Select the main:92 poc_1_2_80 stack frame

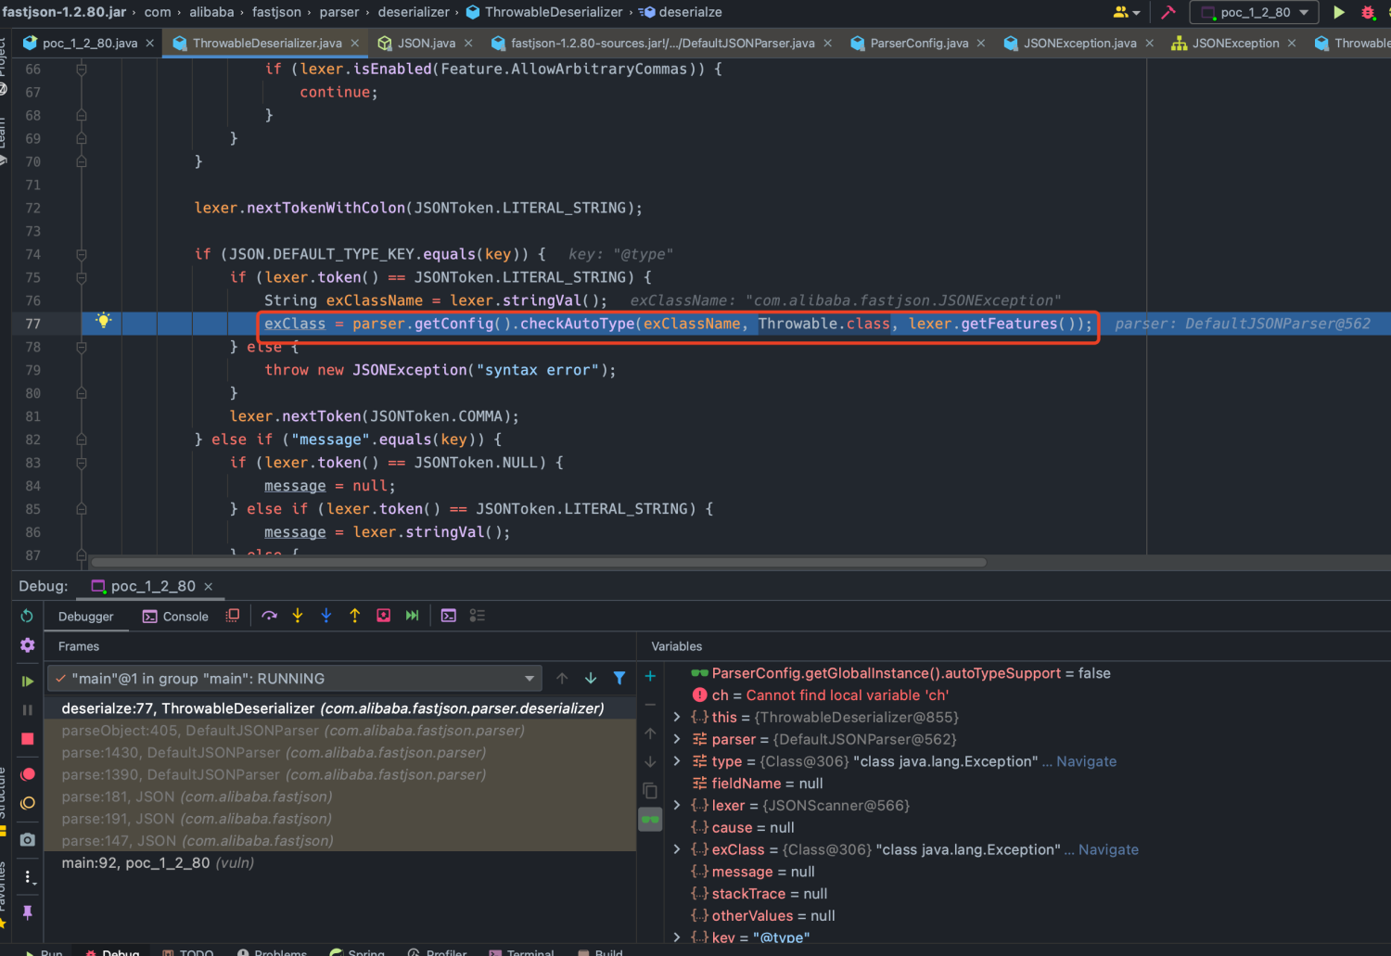click(x=339, y=863)
